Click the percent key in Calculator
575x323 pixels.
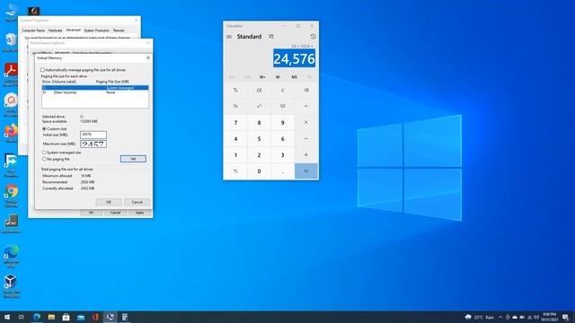[235, 90]
